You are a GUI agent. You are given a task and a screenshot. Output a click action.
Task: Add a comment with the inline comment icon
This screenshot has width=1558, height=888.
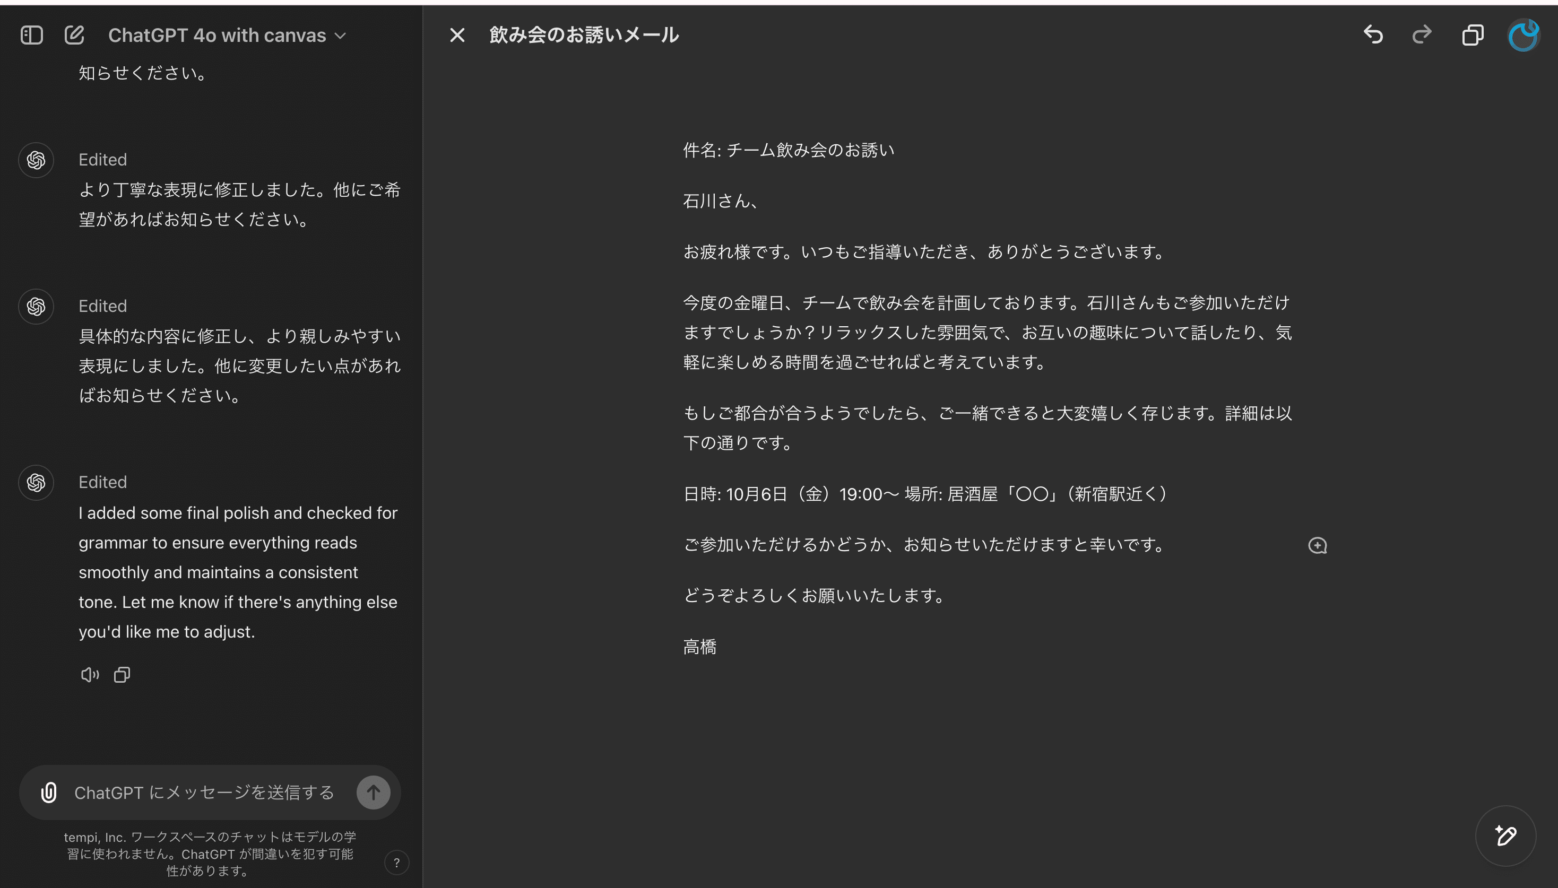tap(1318, 545)
